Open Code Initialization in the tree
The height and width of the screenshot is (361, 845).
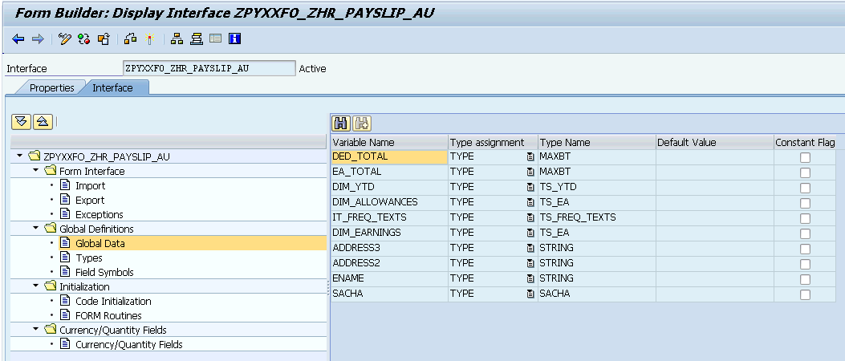(112, 301)
